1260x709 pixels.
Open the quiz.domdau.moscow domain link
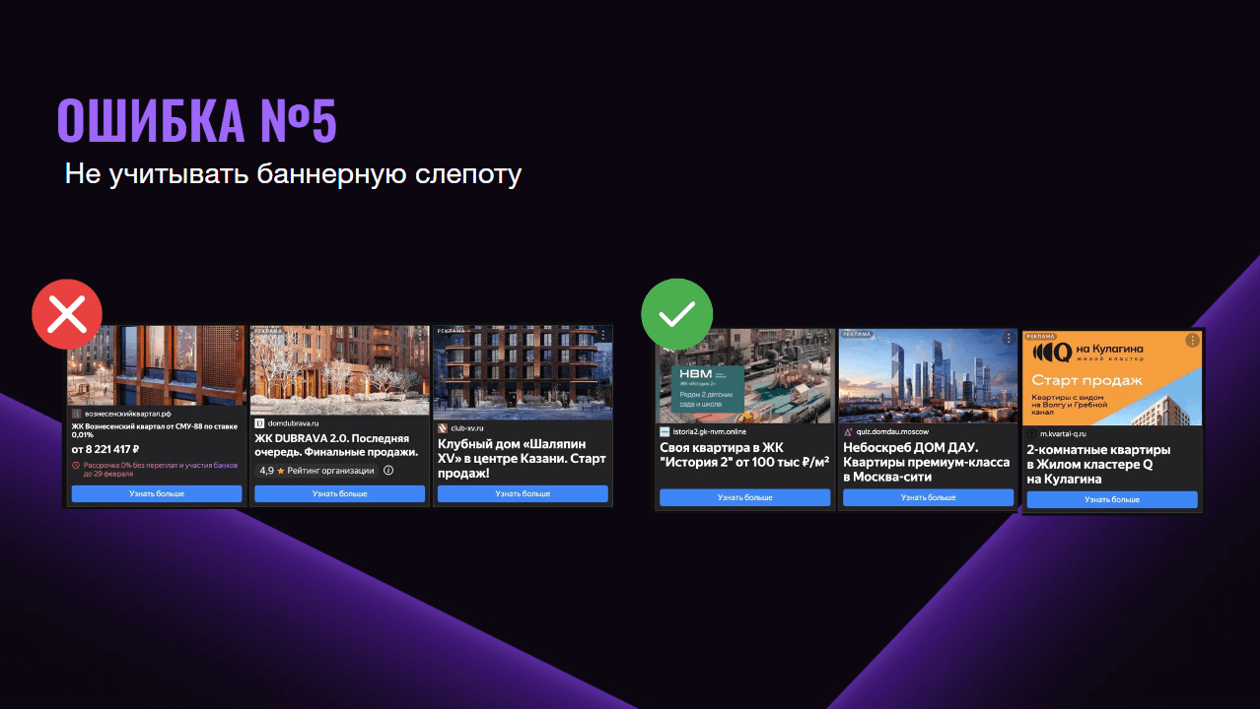point(892,431)
